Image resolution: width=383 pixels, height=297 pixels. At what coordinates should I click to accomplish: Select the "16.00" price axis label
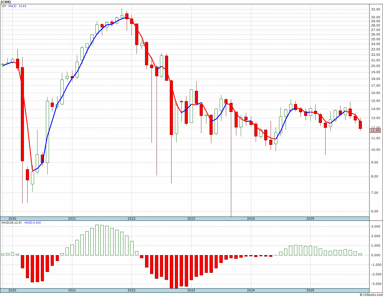click(375, 93)
